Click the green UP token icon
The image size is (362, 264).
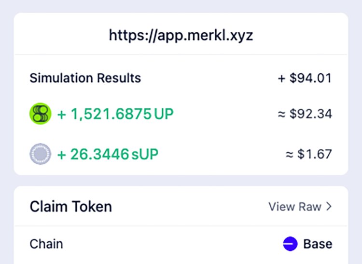pos(40,115)
